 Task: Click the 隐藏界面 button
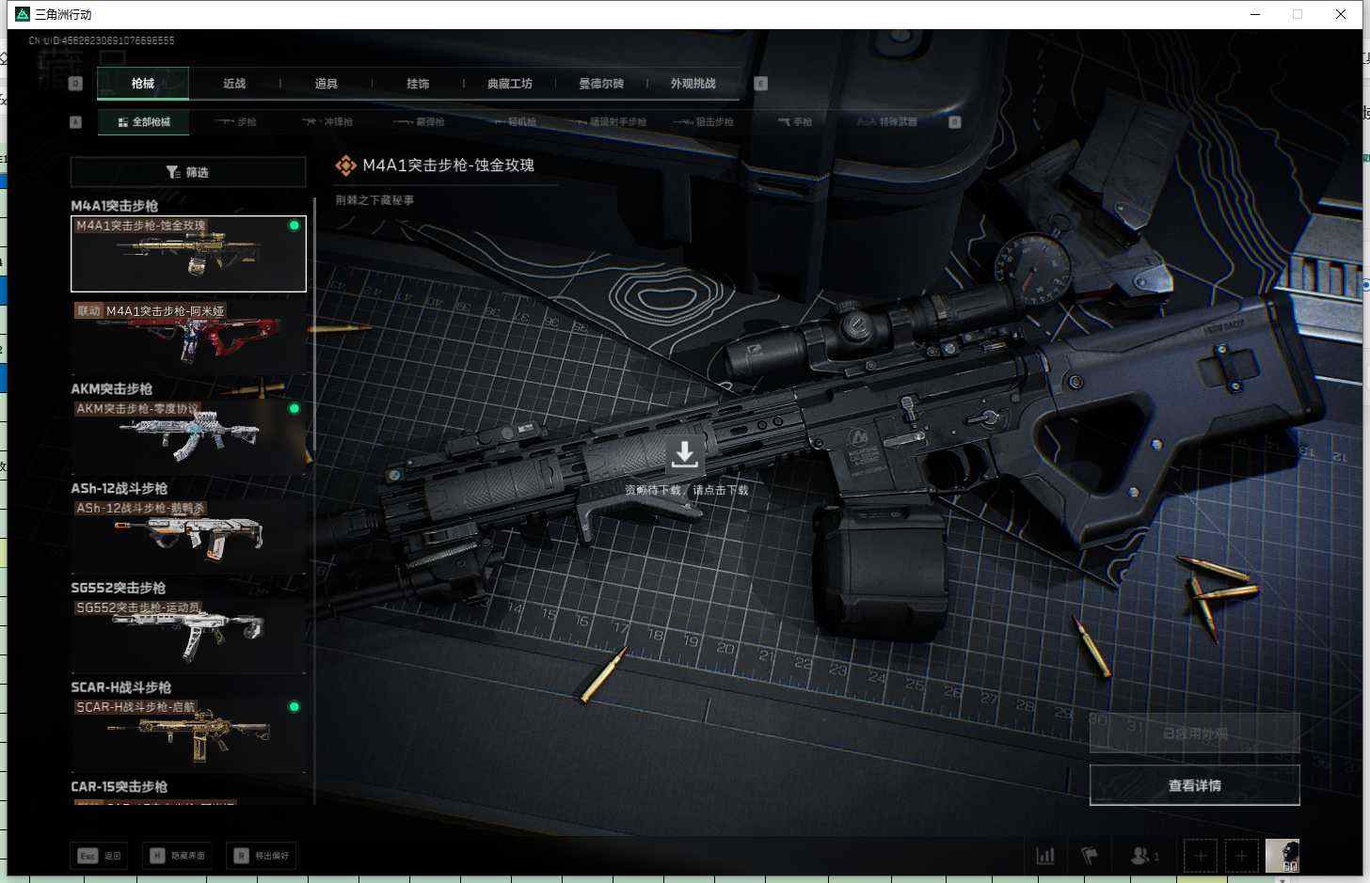coord(178,856)
